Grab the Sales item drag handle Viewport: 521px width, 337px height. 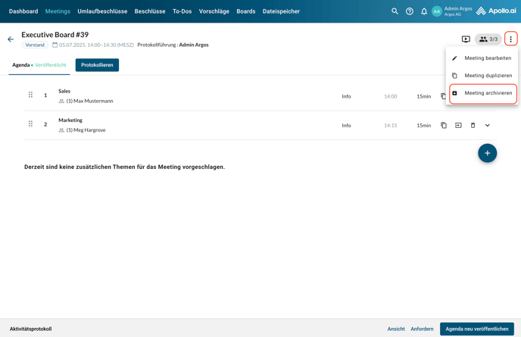30,95
